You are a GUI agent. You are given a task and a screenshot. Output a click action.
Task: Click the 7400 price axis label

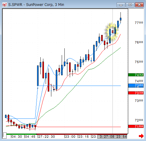(139, 81)
